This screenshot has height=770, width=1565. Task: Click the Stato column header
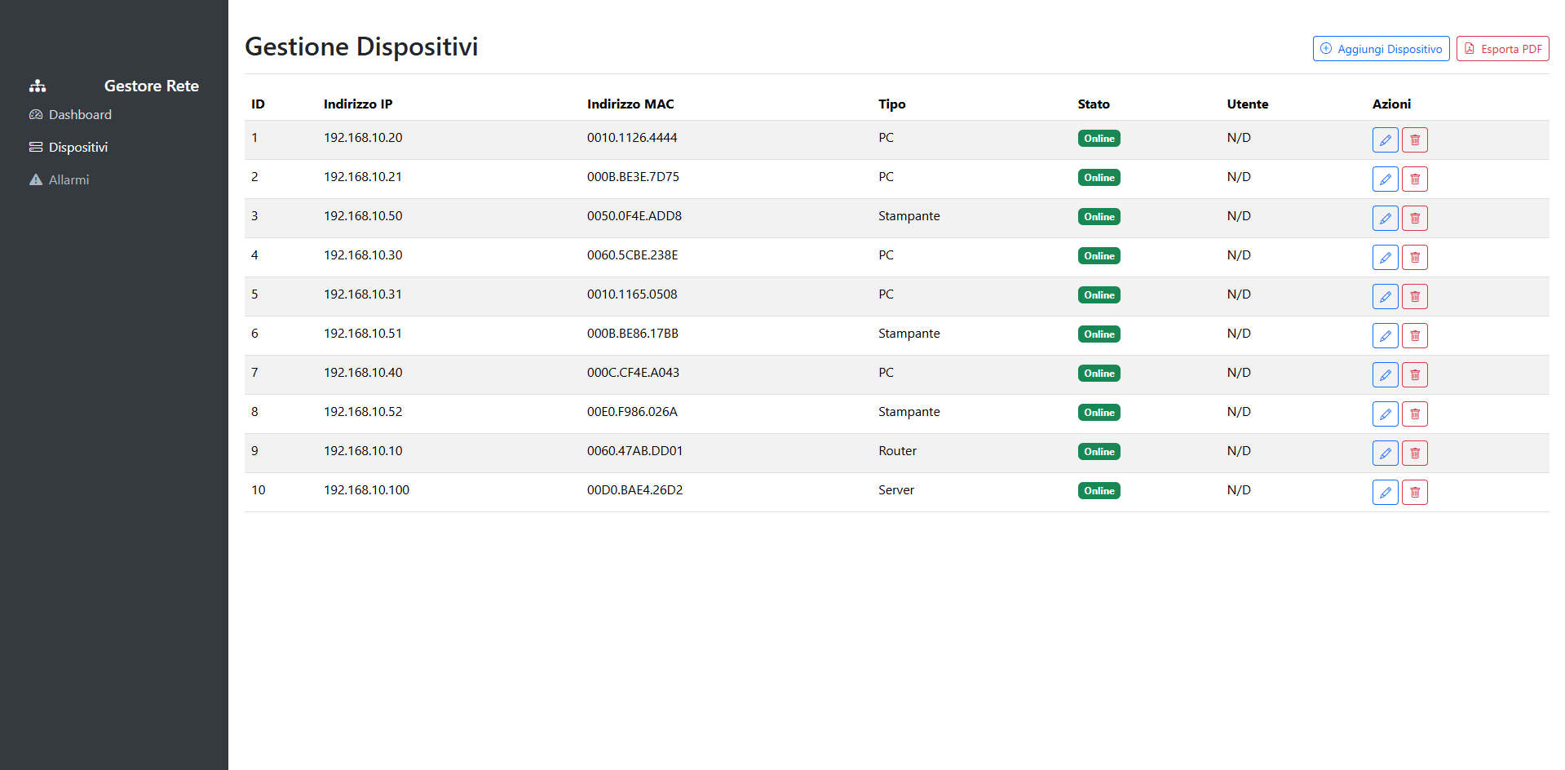click(1093, 104)
